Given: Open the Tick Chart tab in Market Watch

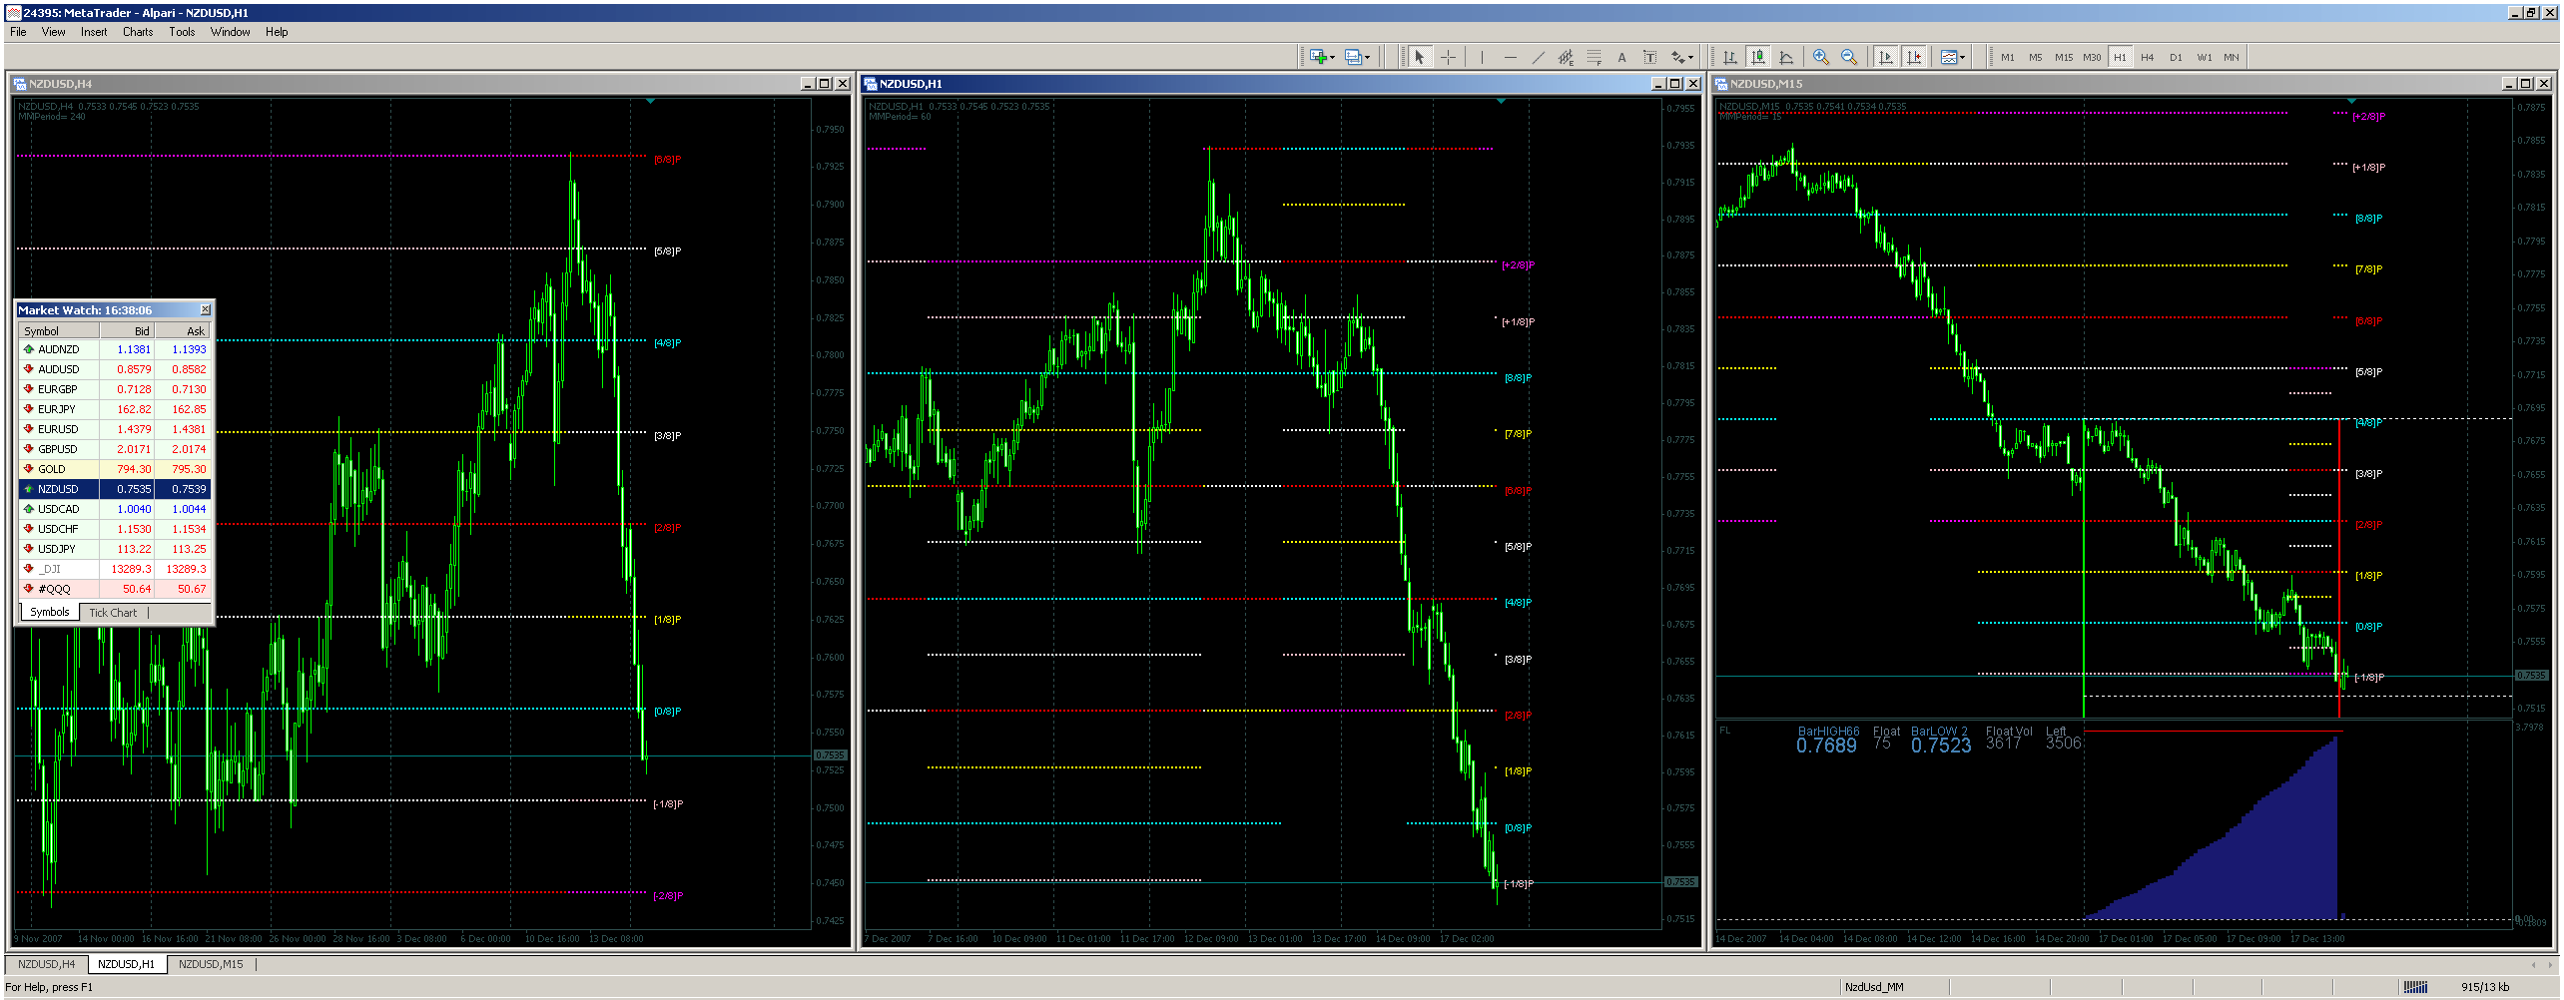Looking at the screenshot, I should click(x=113, y=613).
